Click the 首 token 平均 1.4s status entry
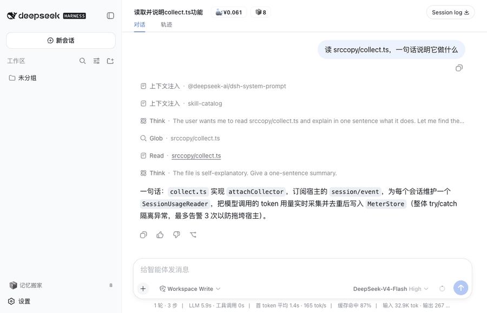This screenshot has height=313, width=487. [291, 305]
